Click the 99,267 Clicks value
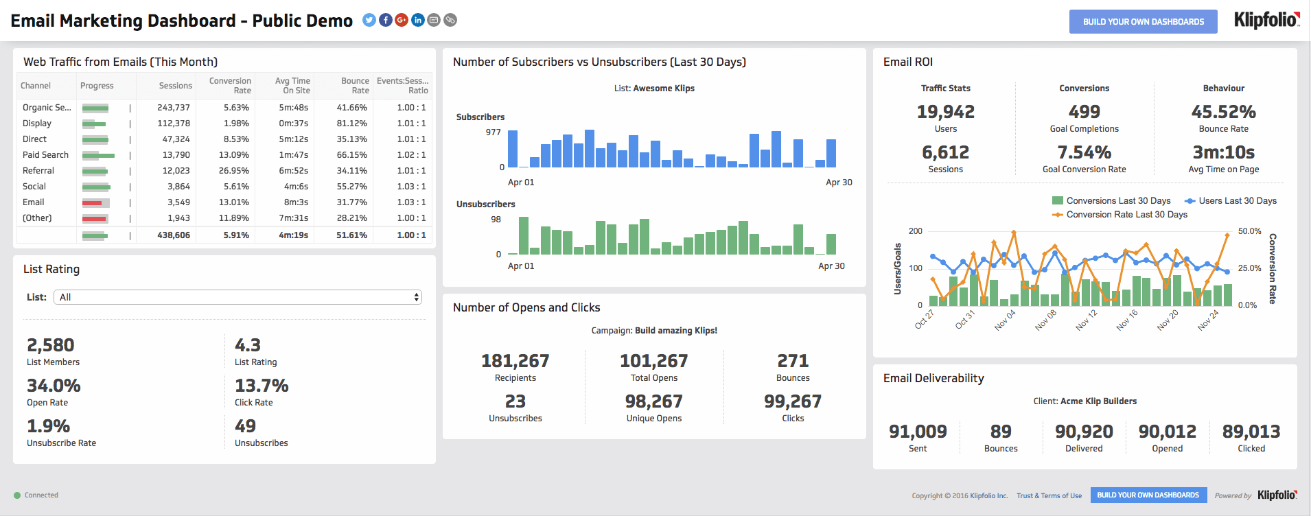1311x516 pixels. [793, 401]
